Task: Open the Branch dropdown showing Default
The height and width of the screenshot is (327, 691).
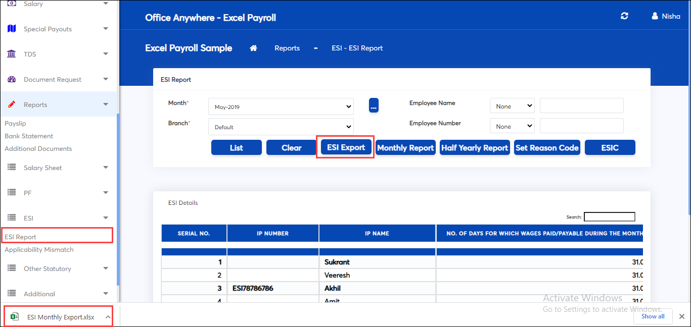Action: 281,127
